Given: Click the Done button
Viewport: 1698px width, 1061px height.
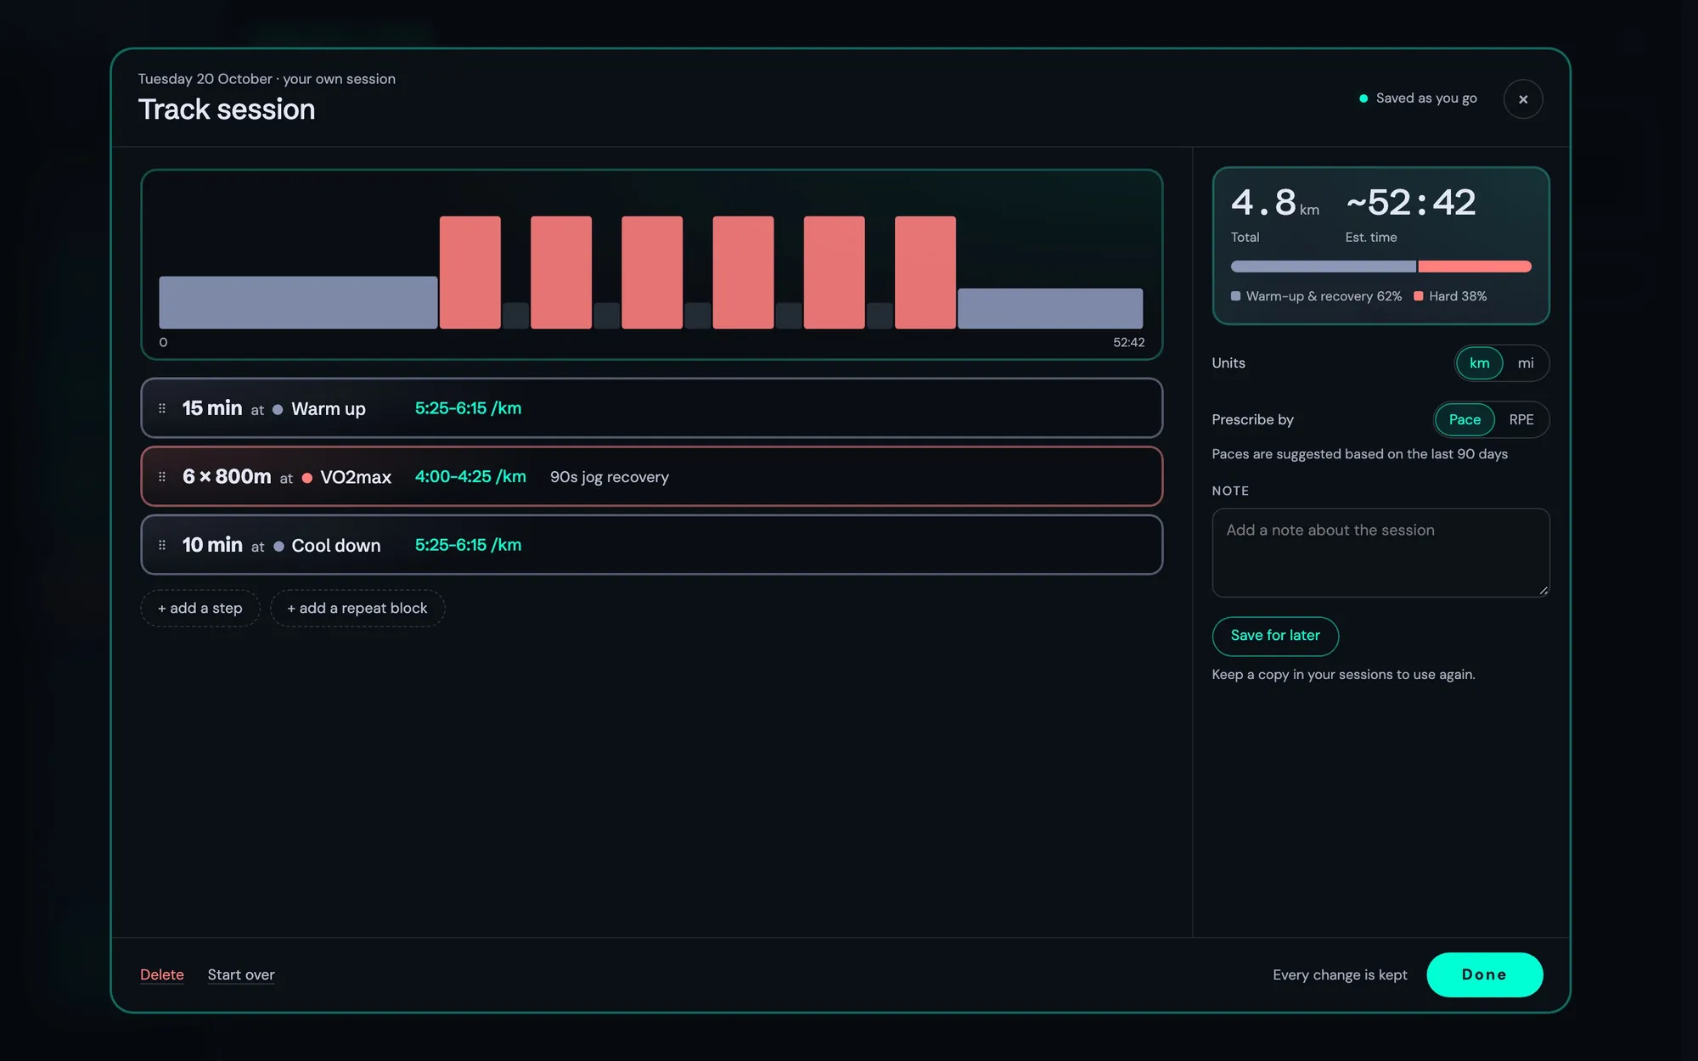Looking at the screenshot, I should tap(1484, 974).
